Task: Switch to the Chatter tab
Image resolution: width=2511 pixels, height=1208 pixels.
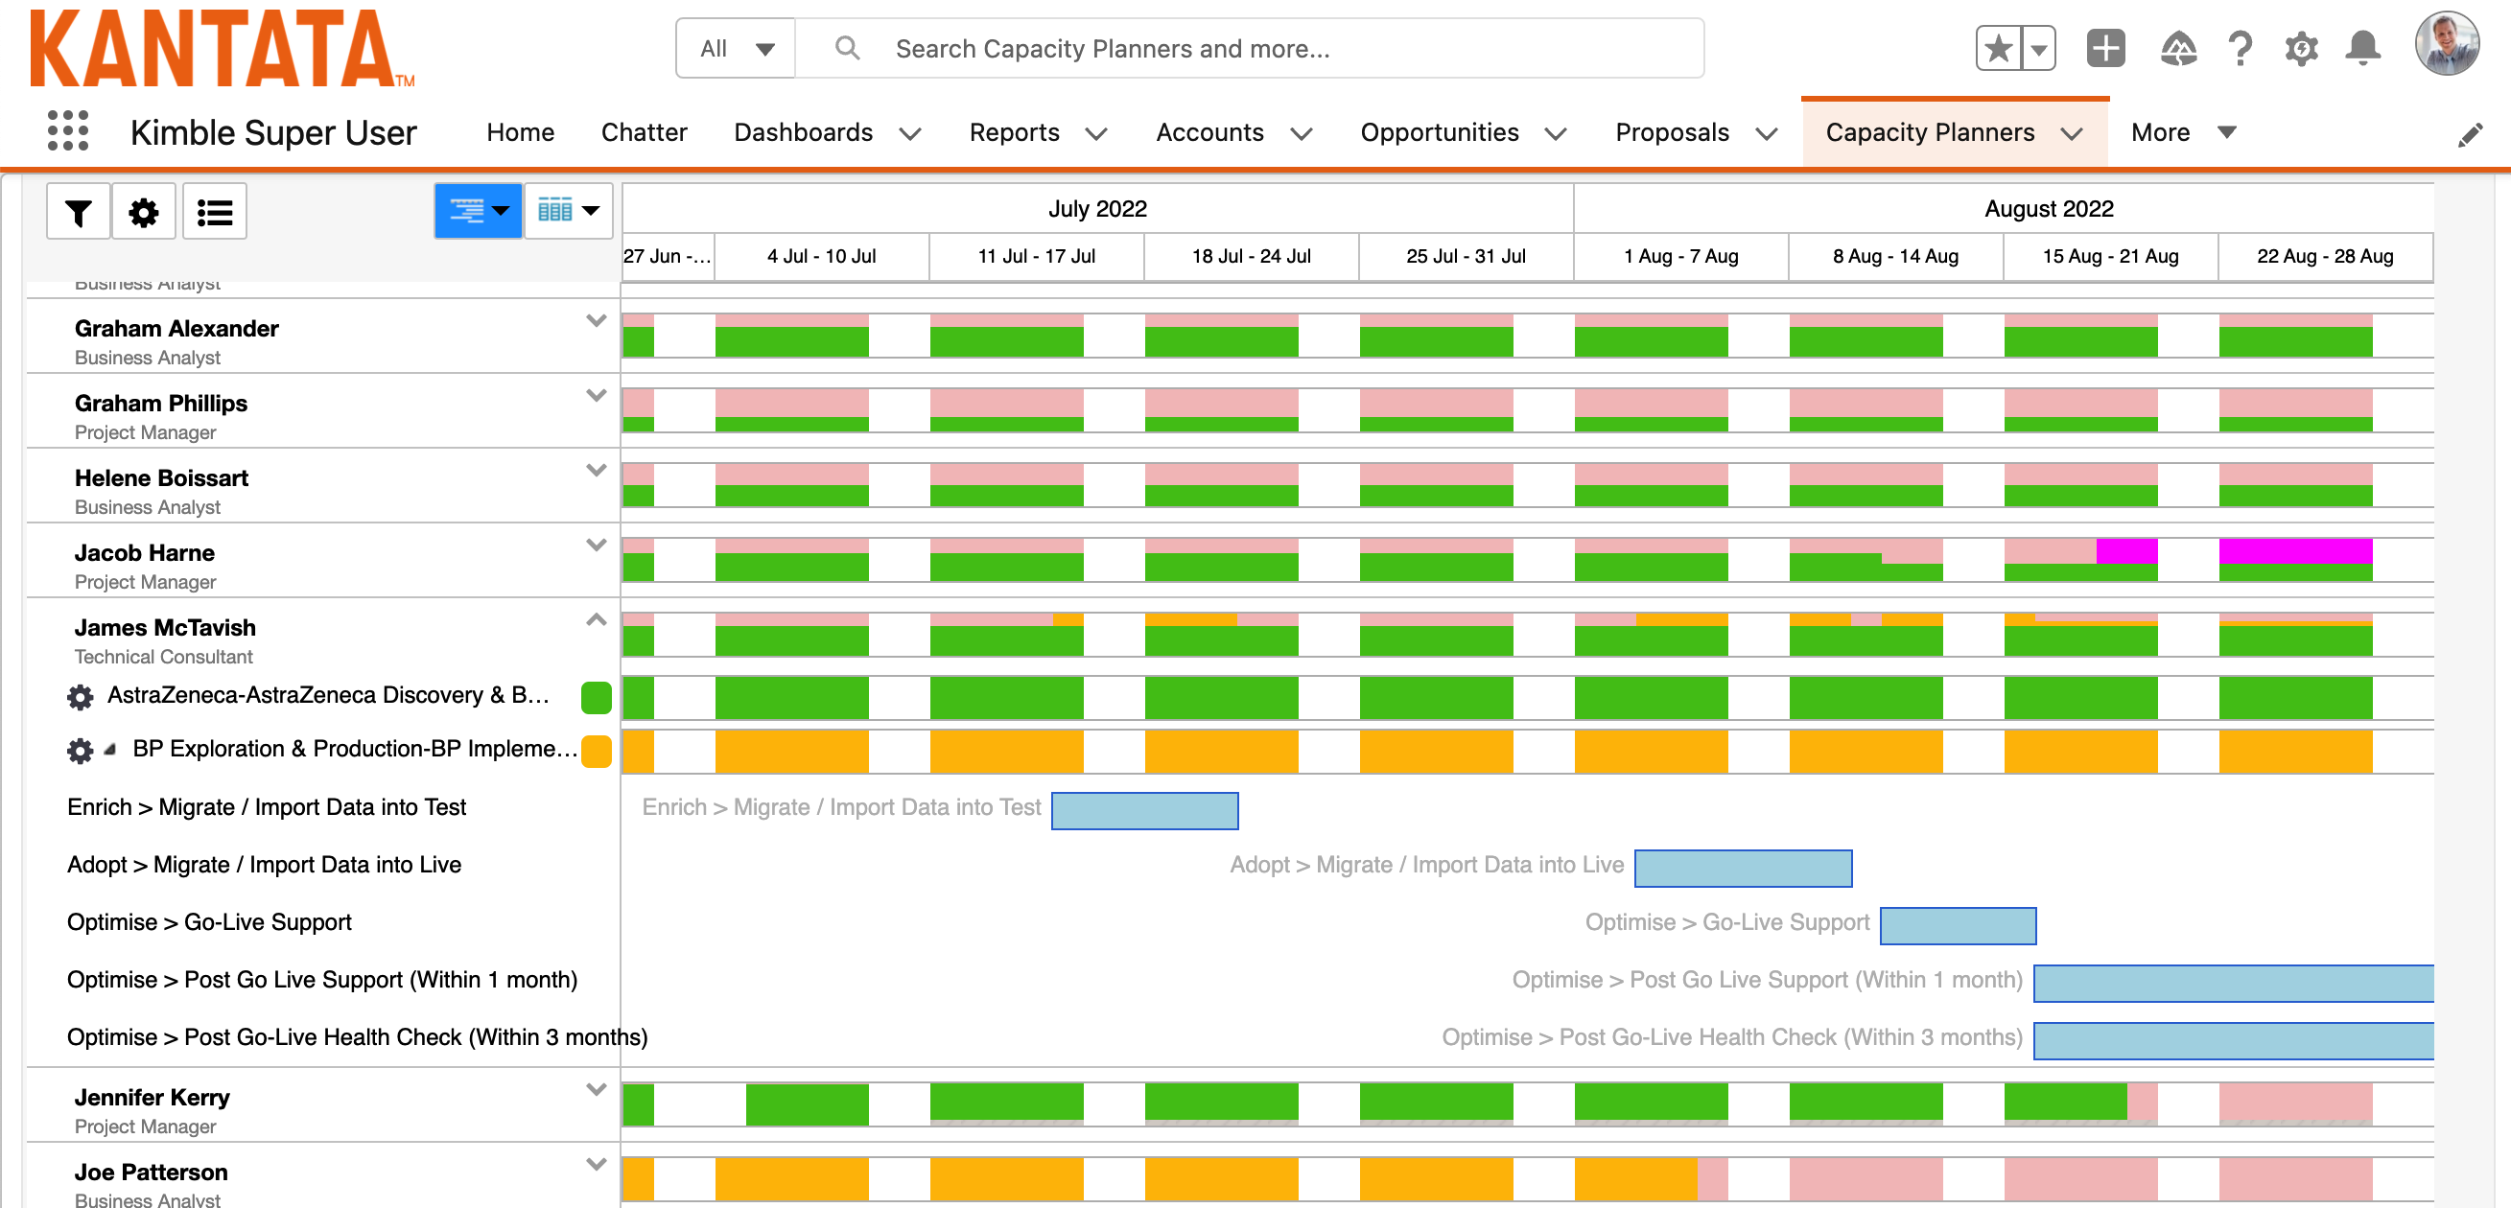Action: 644,132
